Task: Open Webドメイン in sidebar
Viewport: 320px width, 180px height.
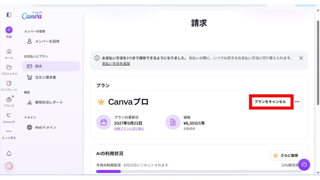Action: (51, 127)
